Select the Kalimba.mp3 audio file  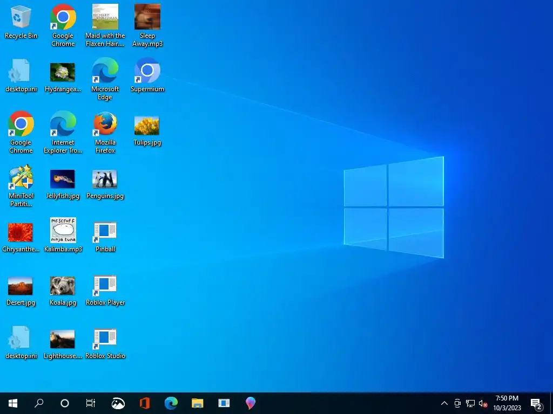point(63,234)
